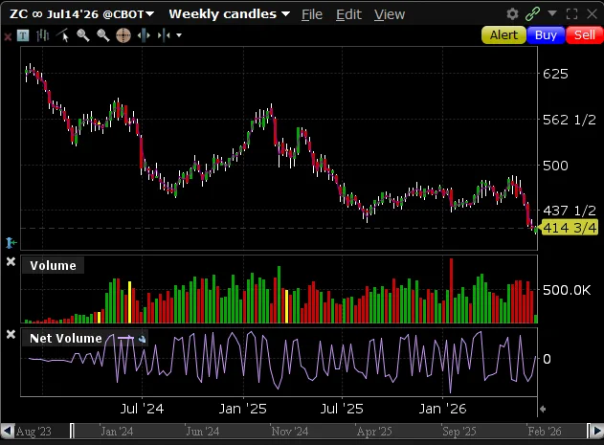Click Sep '25 on the time range bar

(459, 432)
